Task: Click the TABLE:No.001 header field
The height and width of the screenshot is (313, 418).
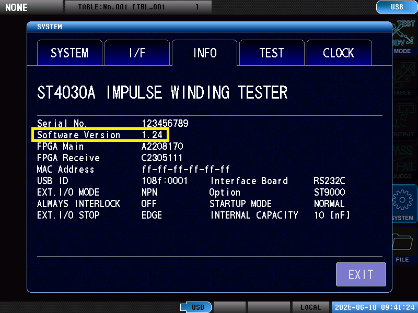Action: click(x=138, y=7)
